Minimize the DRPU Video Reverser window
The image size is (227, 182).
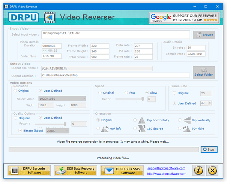(x=195, y=6)
